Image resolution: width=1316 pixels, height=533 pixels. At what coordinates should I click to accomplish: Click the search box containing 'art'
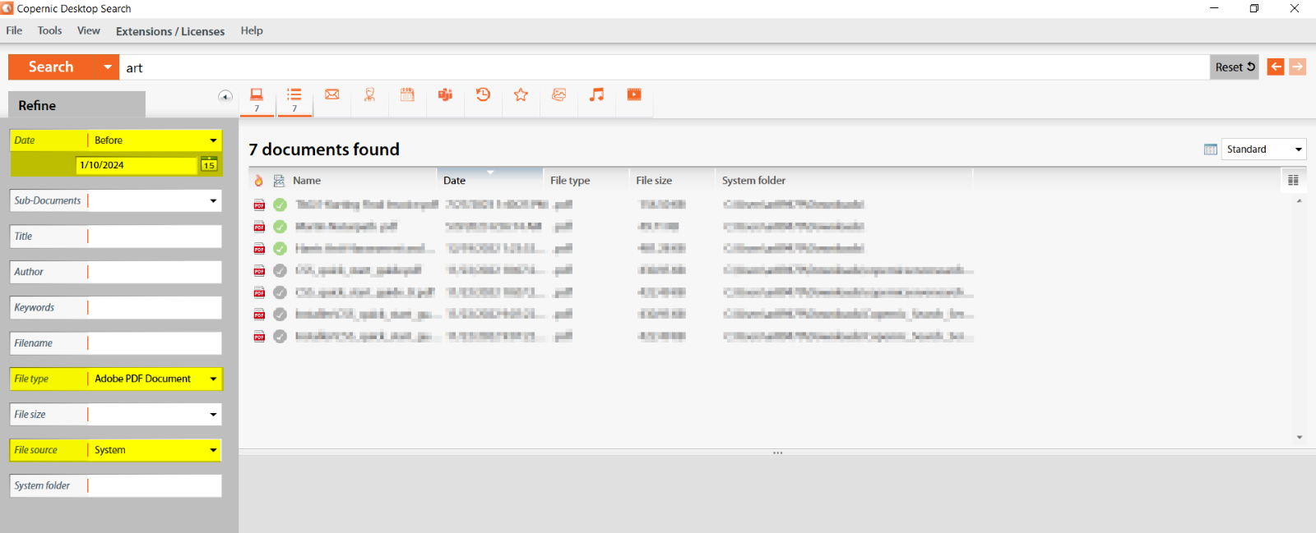[664, 67]
